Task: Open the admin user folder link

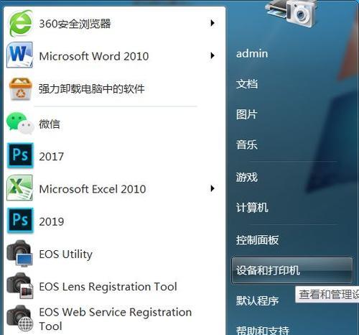Action: click(252, 53)
